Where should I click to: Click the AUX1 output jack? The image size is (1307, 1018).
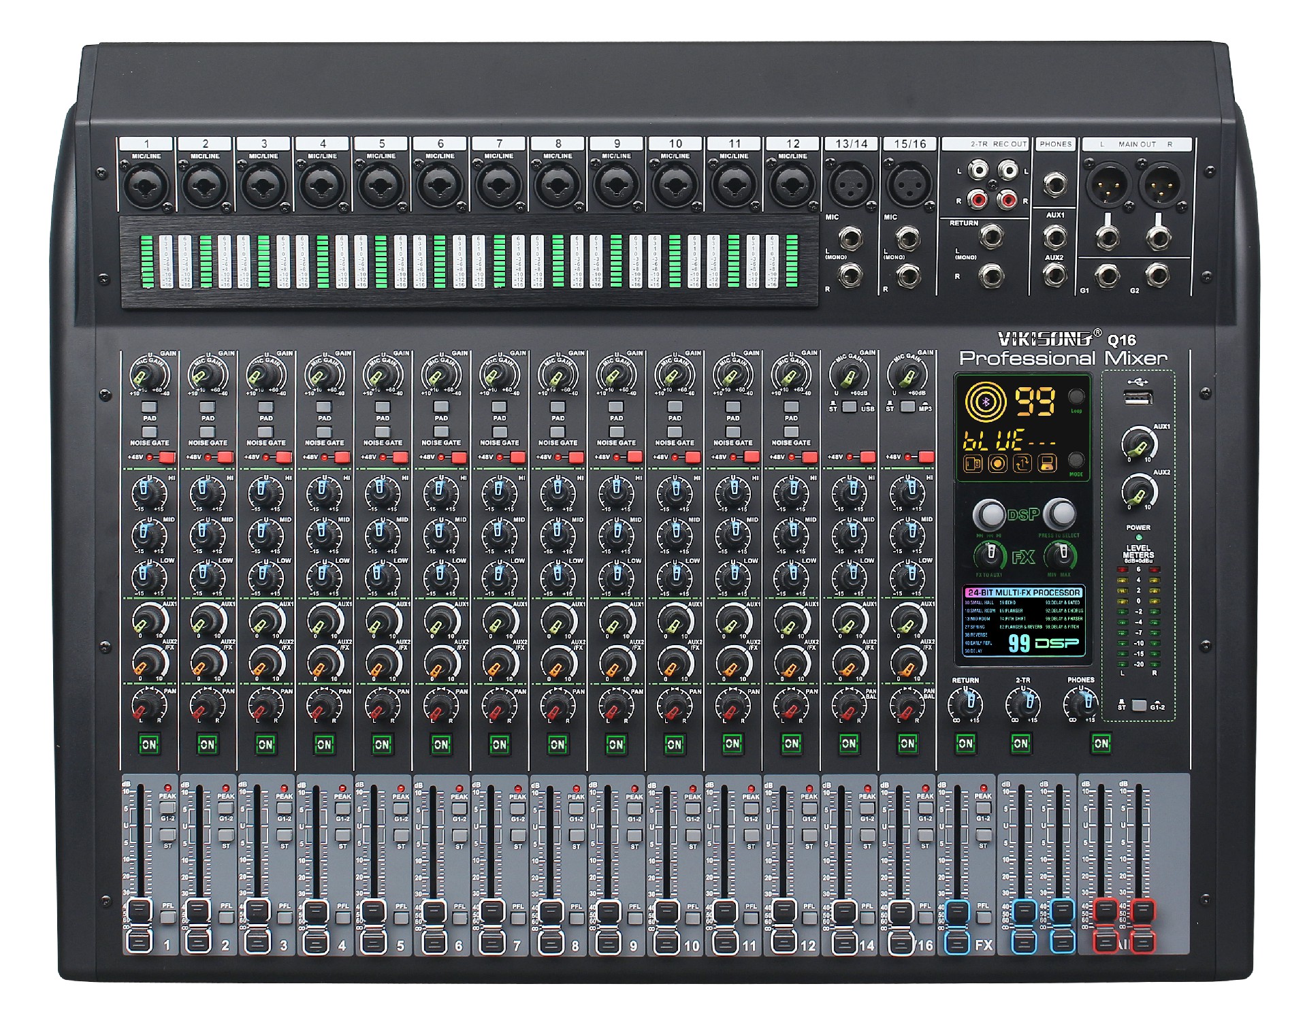point(1054,237)
